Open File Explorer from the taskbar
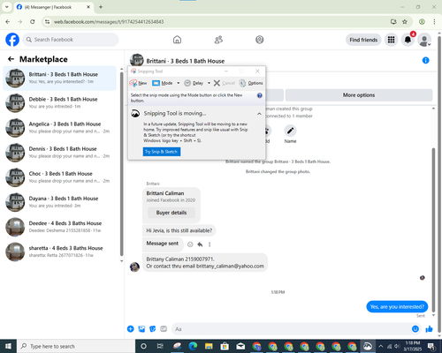 [209, 346]
